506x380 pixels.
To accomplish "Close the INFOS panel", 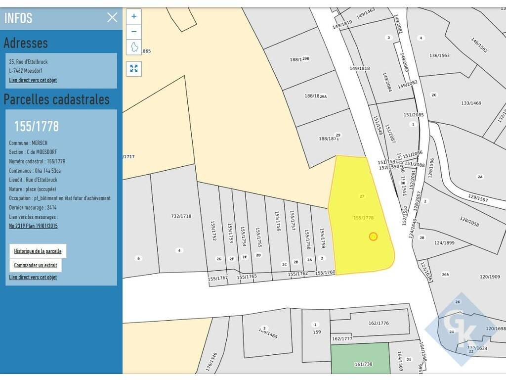I will click(112, 18).
